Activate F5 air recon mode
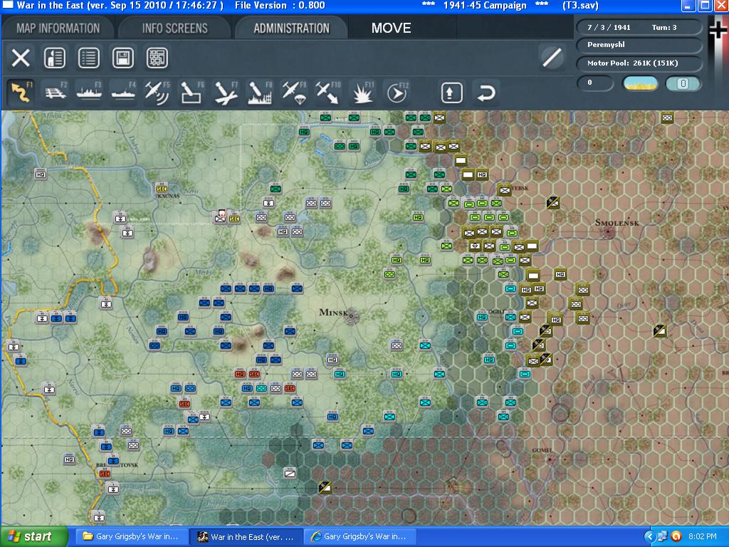This screenshot has height=547, width=729. pyautogui.click(x=157, y=92)
